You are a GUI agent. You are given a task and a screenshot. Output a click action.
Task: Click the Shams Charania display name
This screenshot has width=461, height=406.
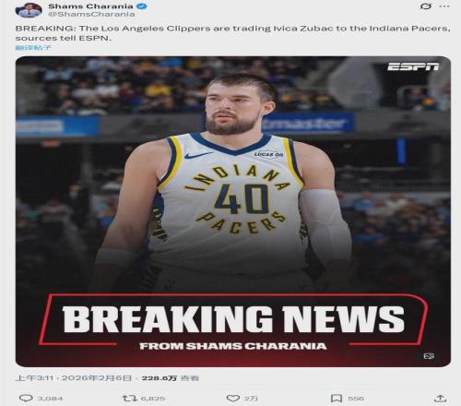click(x=90, y=6)
